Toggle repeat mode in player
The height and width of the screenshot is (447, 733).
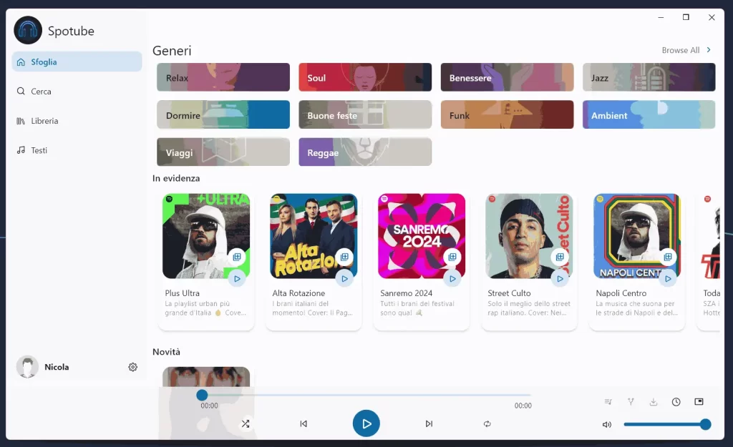(487, 423)
